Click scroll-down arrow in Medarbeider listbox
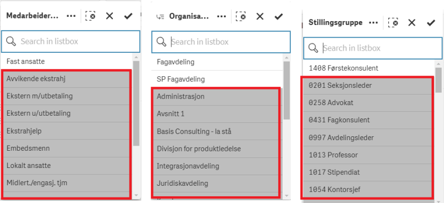Viewport: 445px width, 203px height. pyautogui.click(x=136, y=195)
